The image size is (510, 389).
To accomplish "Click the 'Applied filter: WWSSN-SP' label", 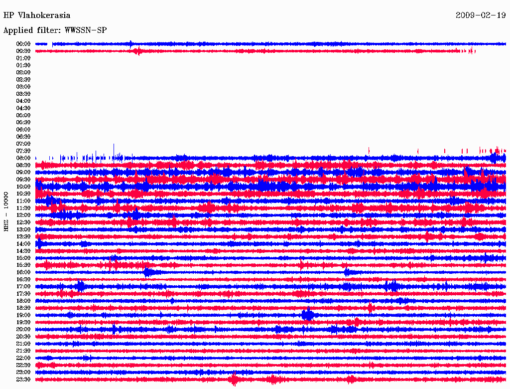I will (55, 30).
